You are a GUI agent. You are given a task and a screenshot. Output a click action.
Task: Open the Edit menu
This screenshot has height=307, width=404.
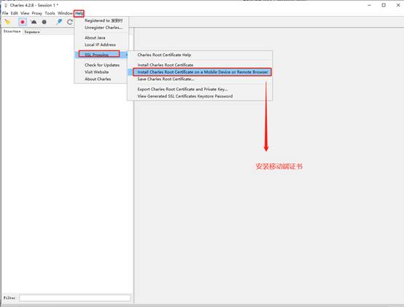click(x=14, y=13)
